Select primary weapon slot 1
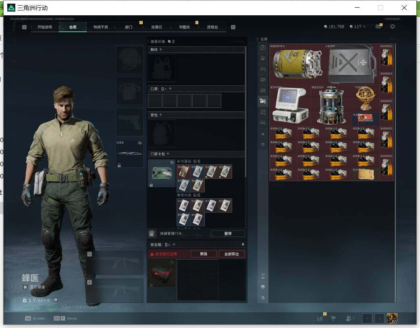420x328 pixels. click(x=115, y=263)
